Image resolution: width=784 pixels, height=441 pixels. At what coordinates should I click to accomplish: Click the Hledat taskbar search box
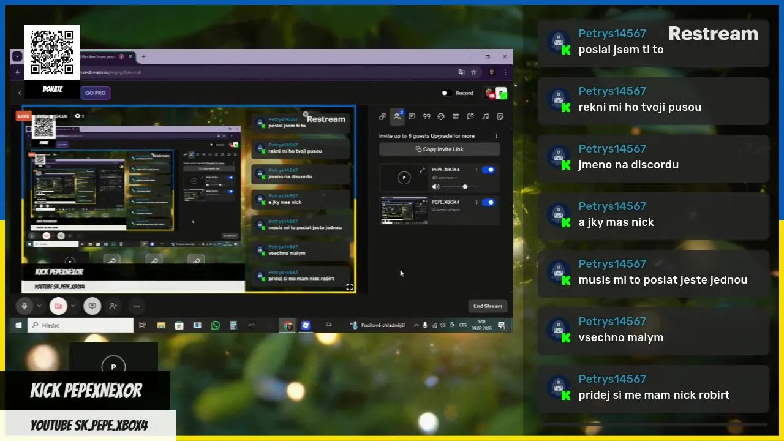click(81, 325)
